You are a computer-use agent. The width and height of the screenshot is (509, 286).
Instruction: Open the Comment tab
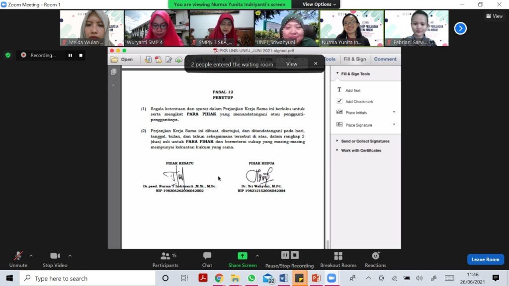[x=385, y=59]
